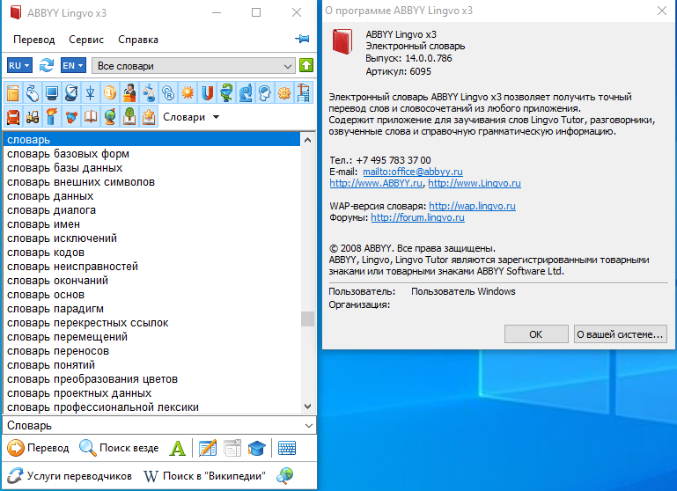This screenshot has width=677, height=491.
Task: Click the notepad with pencil card icon
Action: pos(208,448)
